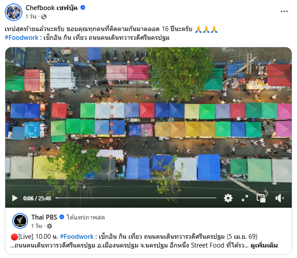Viewport: 297px width, 258px height.
Task: Click Thai PBS post audience gear icon
Action: pos(49,226)
